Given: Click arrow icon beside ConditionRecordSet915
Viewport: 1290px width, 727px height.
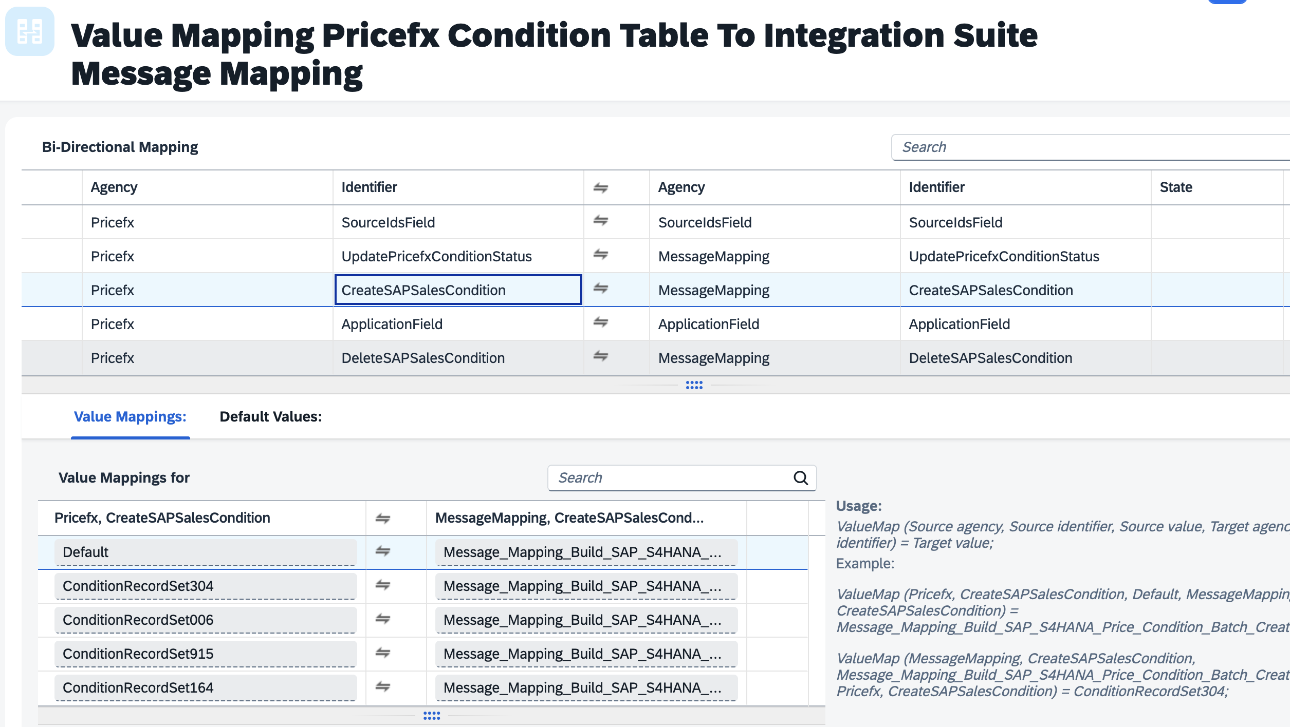Looking at the screenshot, I should click(x=382, y=653).
